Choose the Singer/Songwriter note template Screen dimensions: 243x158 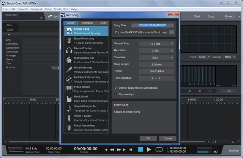pos(69,109)
